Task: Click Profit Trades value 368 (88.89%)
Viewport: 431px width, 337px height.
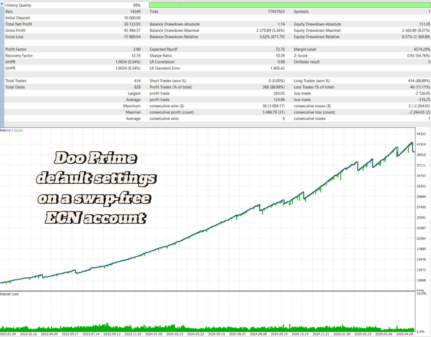Action: coord(273,87)
